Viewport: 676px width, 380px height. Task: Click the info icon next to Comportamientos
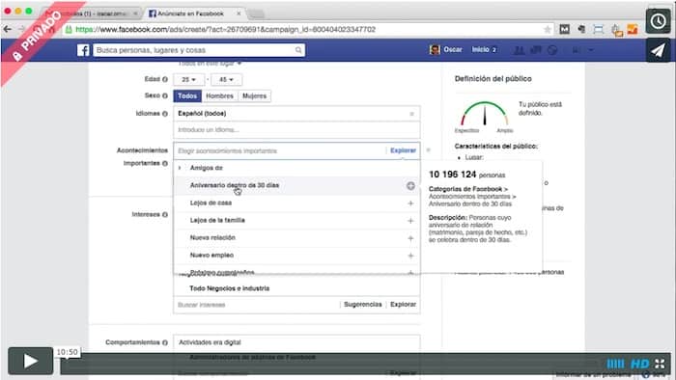pyautogui.click(x=165, y=342)
